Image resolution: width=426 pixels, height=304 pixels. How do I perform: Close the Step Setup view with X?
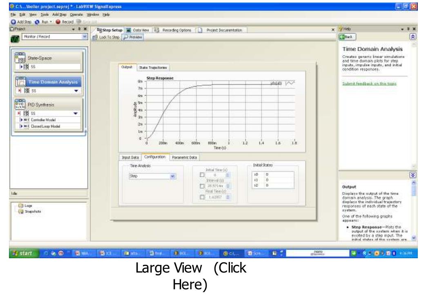(333, 30)
